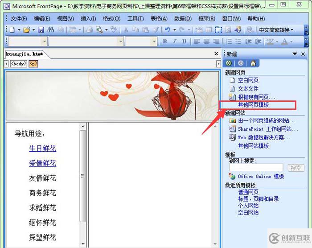
Task: Open the 文件(F) menu
Action: click(x=19, y=19)
